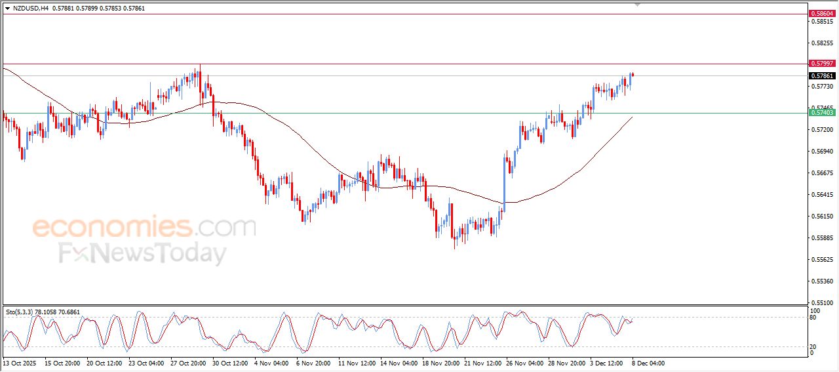Click the economies.com watermark logo
Screen dimensions: 839x372
(144, 228)
